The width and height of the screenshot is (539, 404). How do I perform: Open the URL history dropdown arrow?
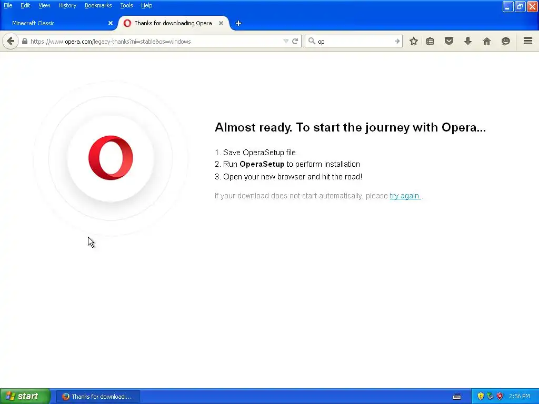(x=286, y=41)
